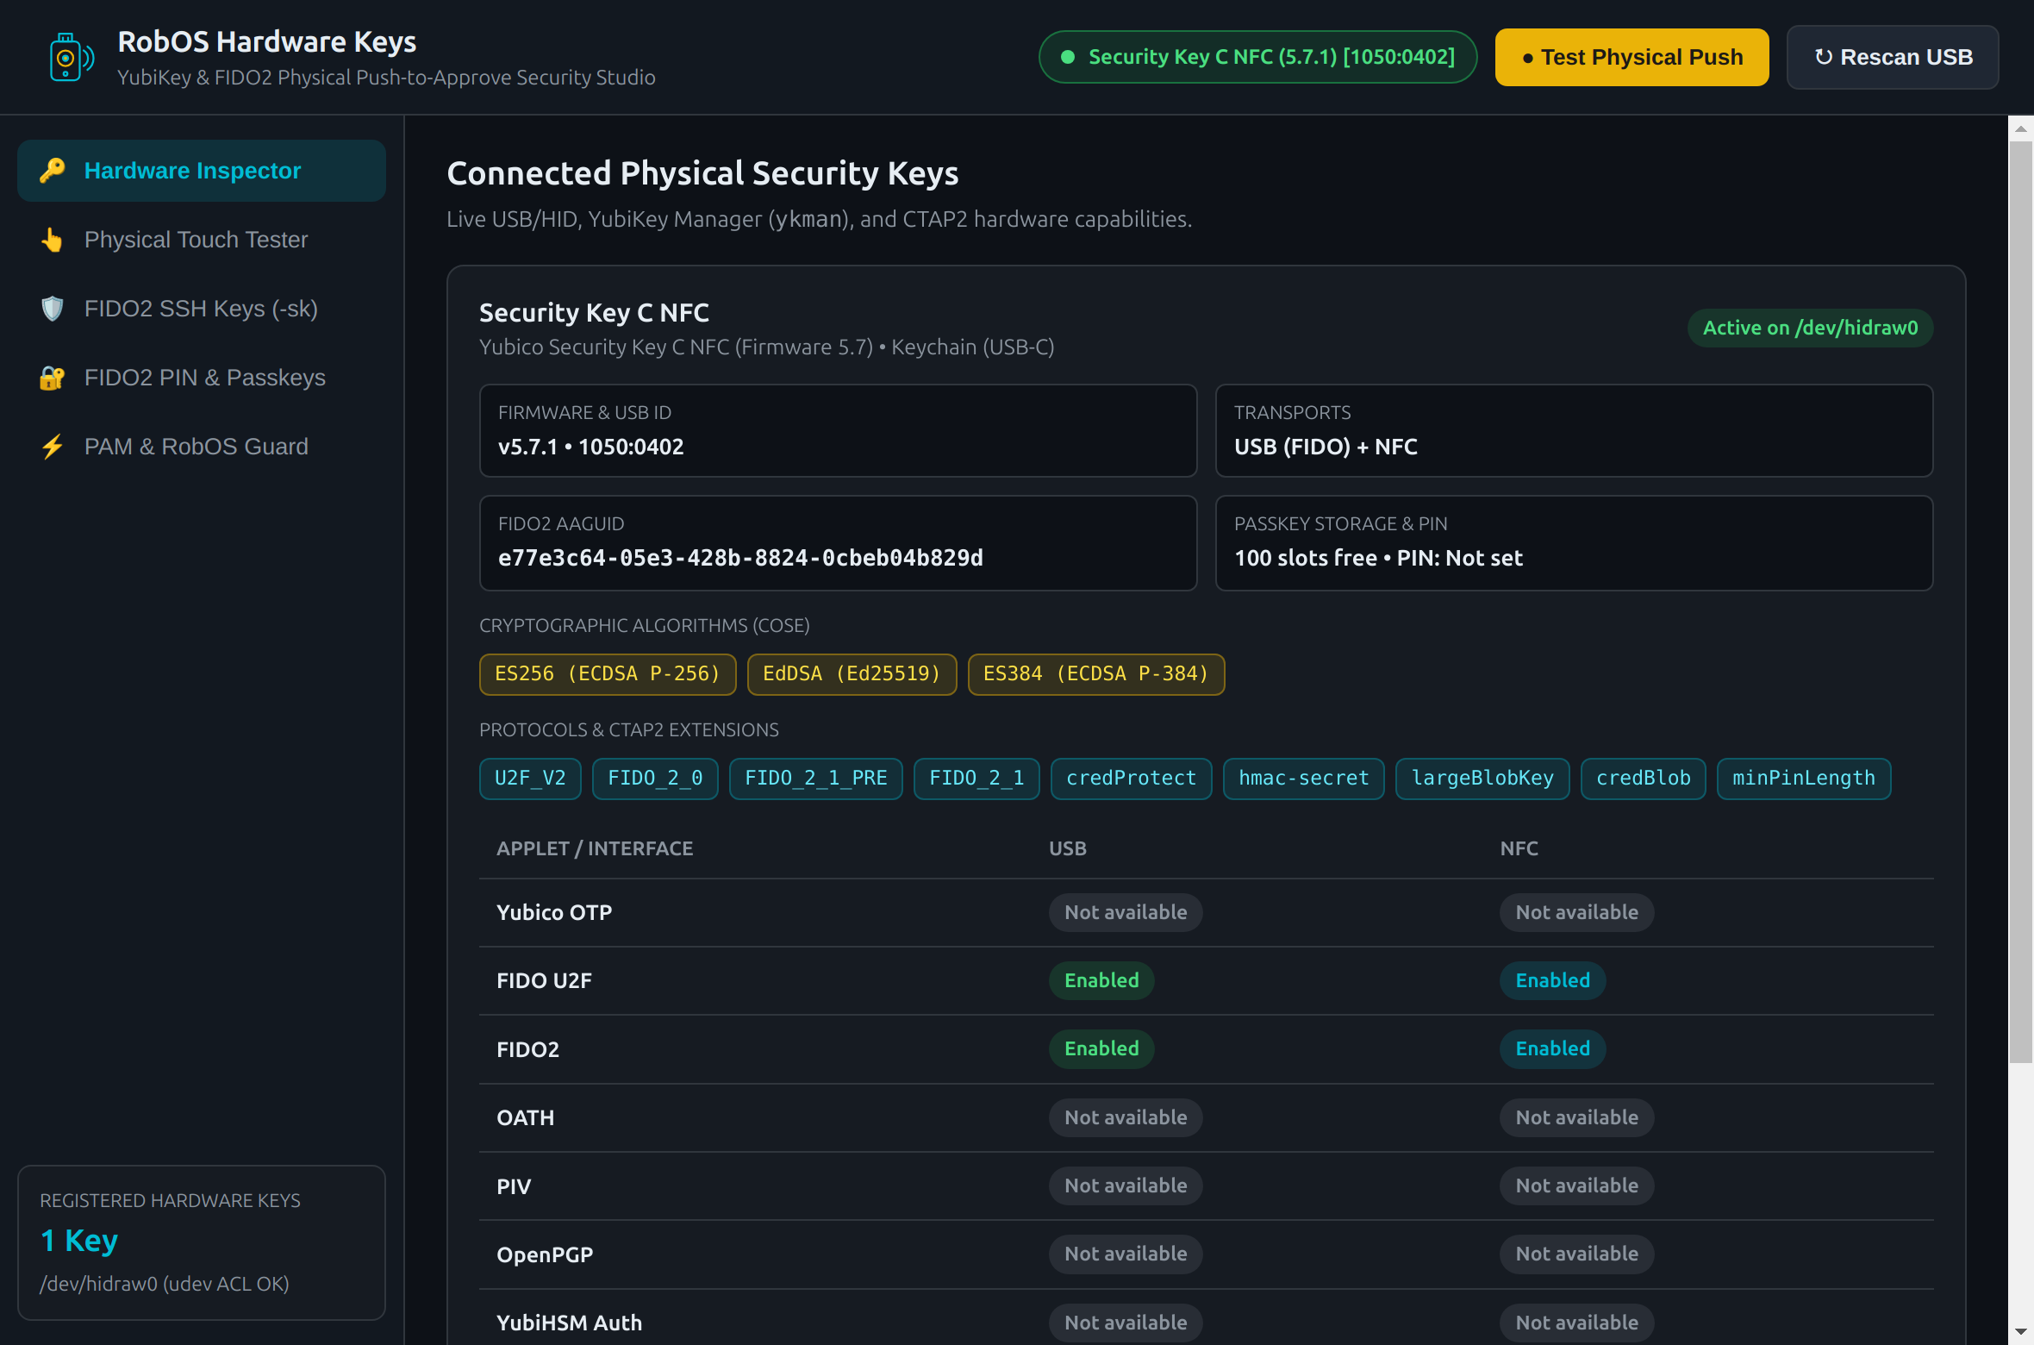Click the OpenPGP row label
This screenshot has height=1345, width=2034.
coord(545,1254)
